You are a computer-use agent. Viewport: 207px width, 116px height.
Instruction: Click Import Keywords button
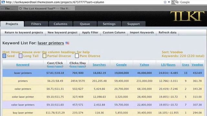click(142, 33)
